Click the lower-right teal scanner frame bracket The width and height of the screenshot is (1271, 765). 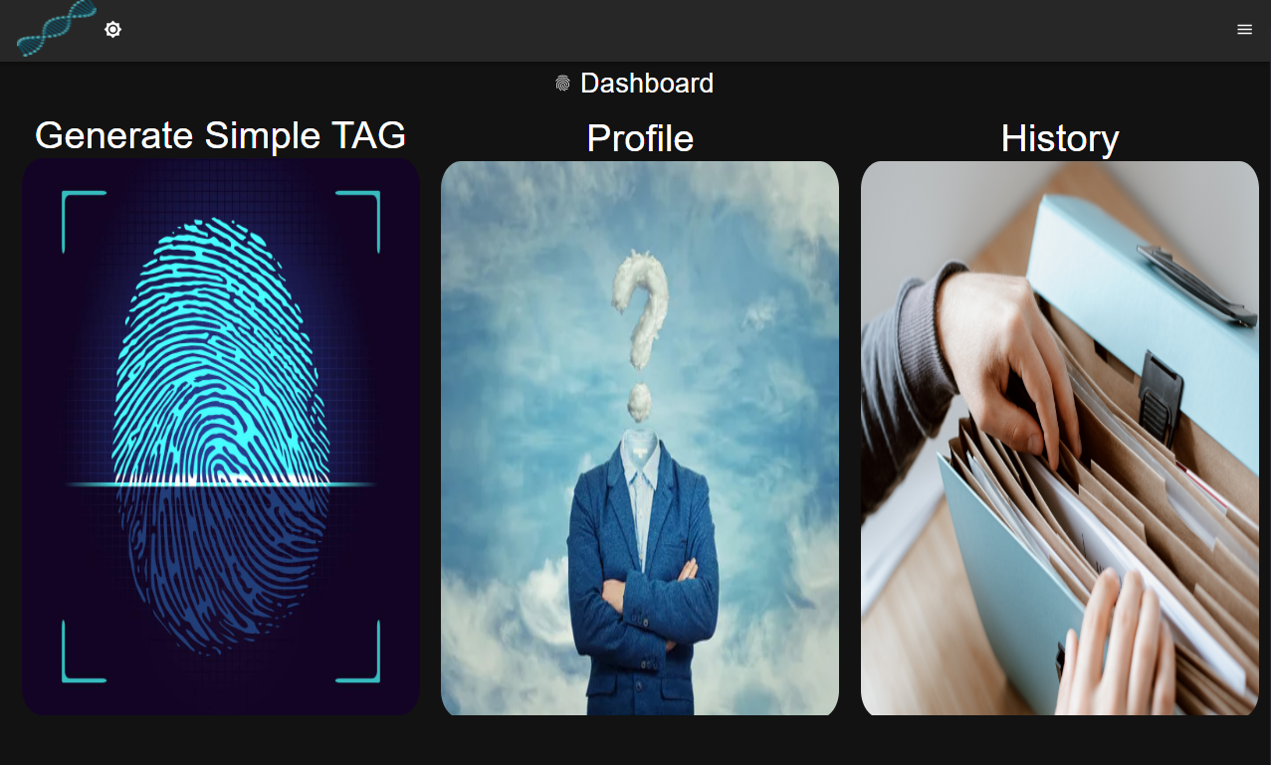[x=358, y=652]
